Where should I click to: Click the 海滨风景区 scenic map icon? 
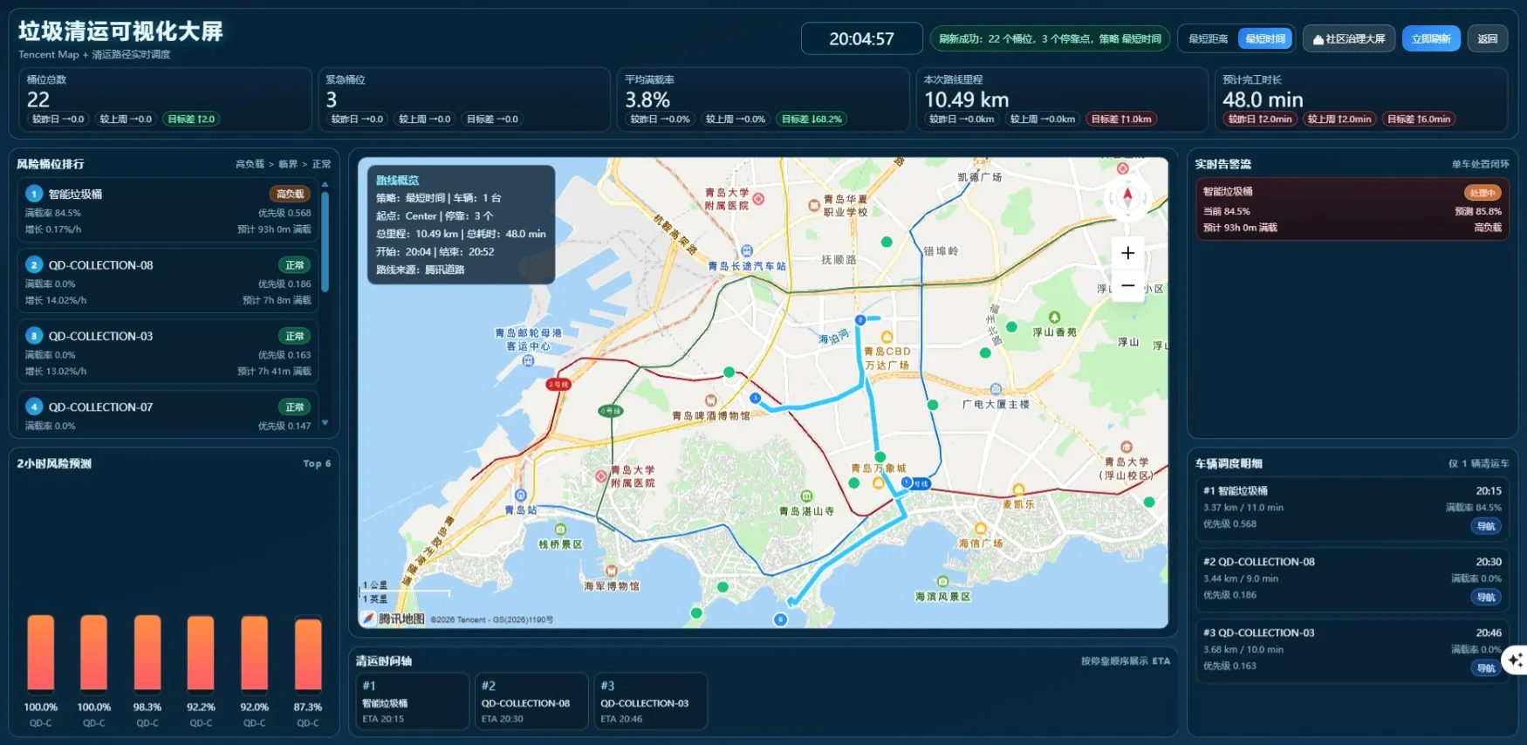(x=942, y=582)
